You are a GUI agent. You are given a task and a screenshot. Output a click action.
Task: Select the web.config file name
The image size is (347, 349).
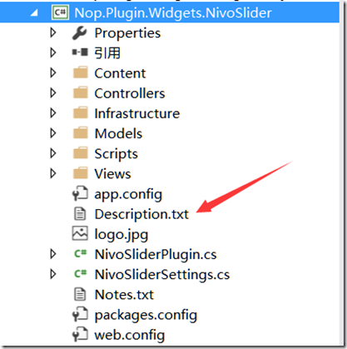tap(130, 336)
